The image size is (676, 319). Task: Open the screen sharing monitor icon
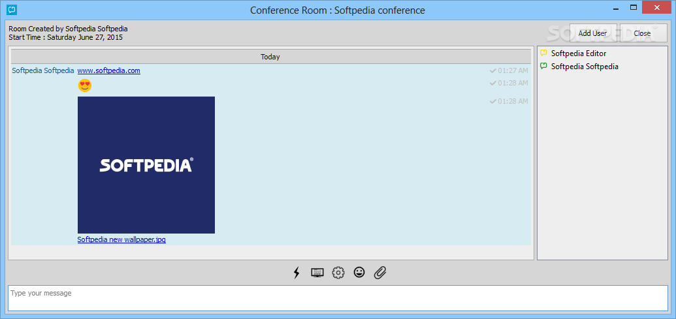317,273
